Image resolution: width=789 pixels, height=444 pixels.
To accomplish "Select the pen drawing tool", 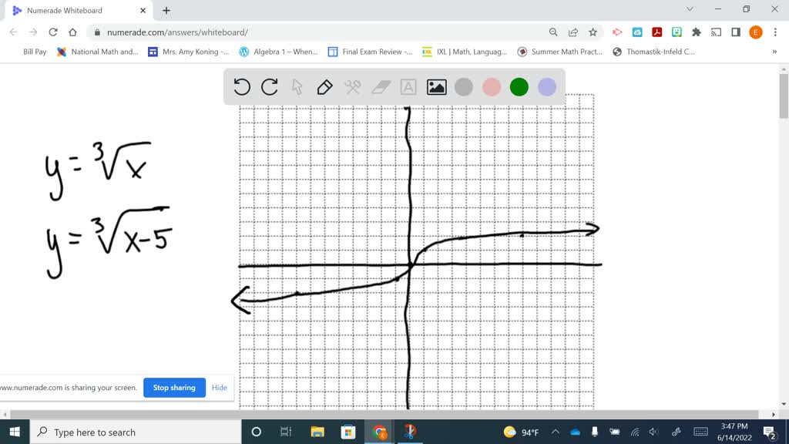I will (324, 87).
